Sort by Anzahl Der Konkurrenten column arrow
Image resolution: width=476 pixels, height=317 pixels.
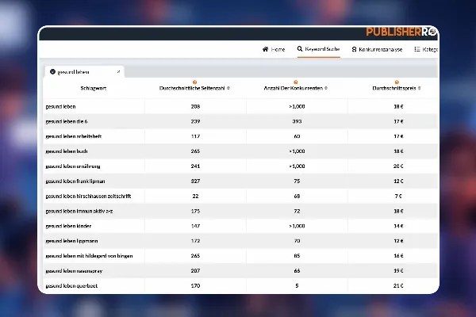tap(326, 88)
